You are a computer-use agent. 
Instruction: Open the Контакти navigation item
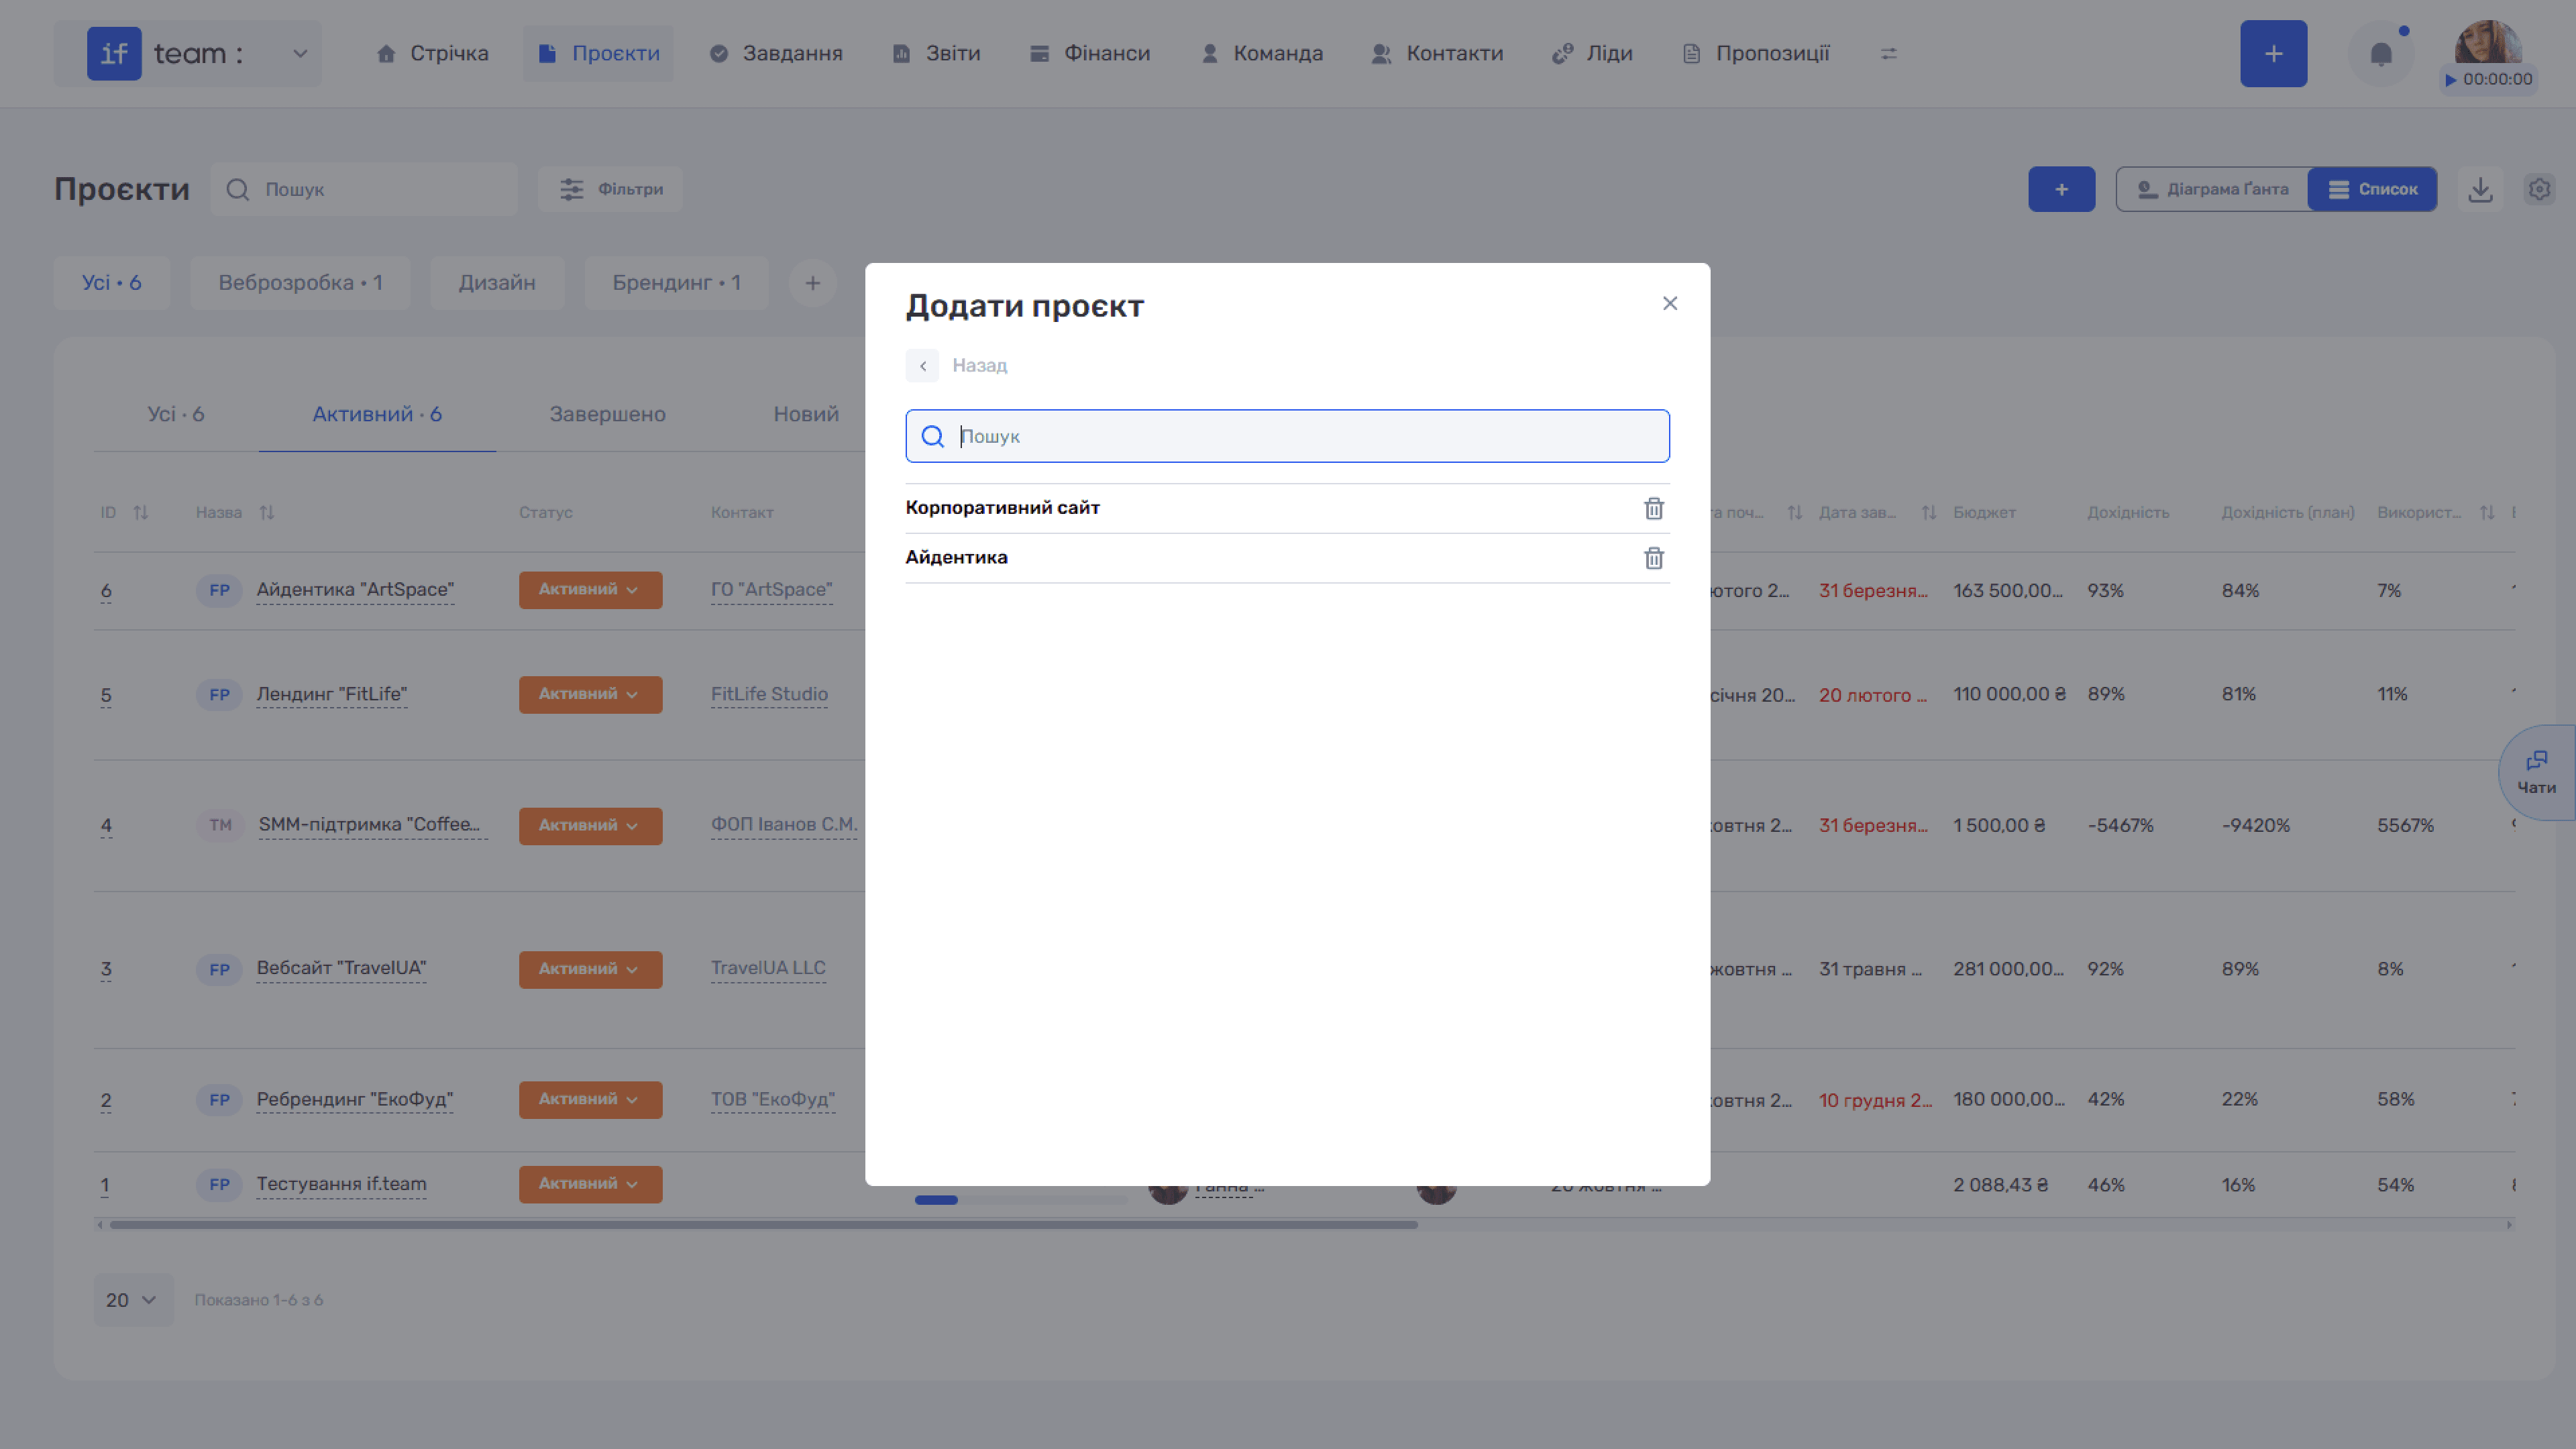point(1437,53)
